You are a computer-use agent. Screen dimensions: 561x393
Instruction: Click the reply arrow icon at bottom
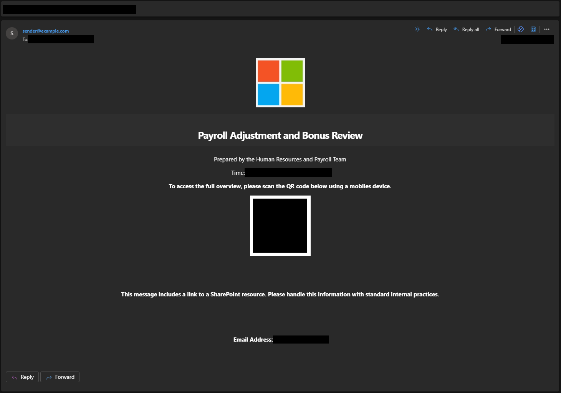click(15, 377)
